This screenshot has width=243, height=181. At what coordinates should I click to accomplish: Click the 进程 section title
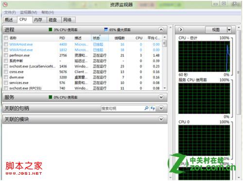pyautogui.click(x=9, y=30)
